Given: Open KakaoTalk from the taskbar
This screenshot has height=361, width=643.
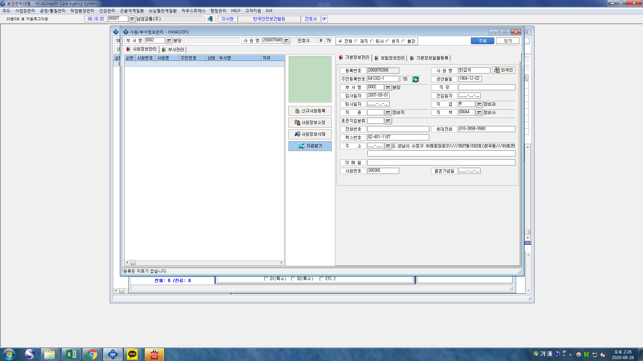Looking at the screenshot, I should (132, 354).
